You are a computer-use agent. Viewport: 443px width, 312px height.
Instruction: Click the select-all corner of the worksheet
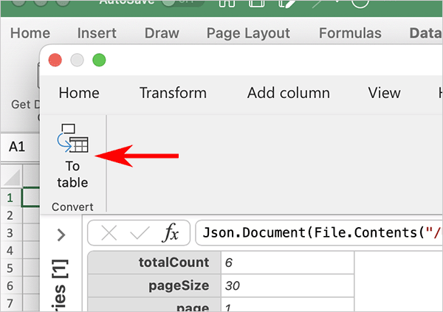(x=10, y=176)
